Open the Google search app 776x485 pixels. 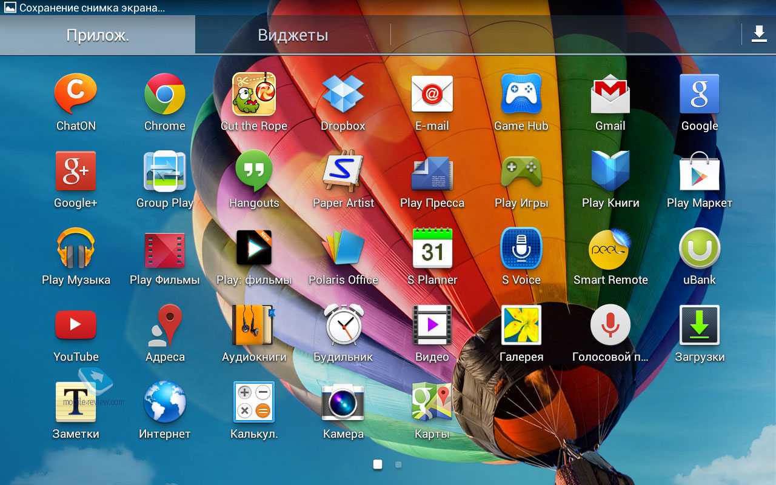point(700,94)
